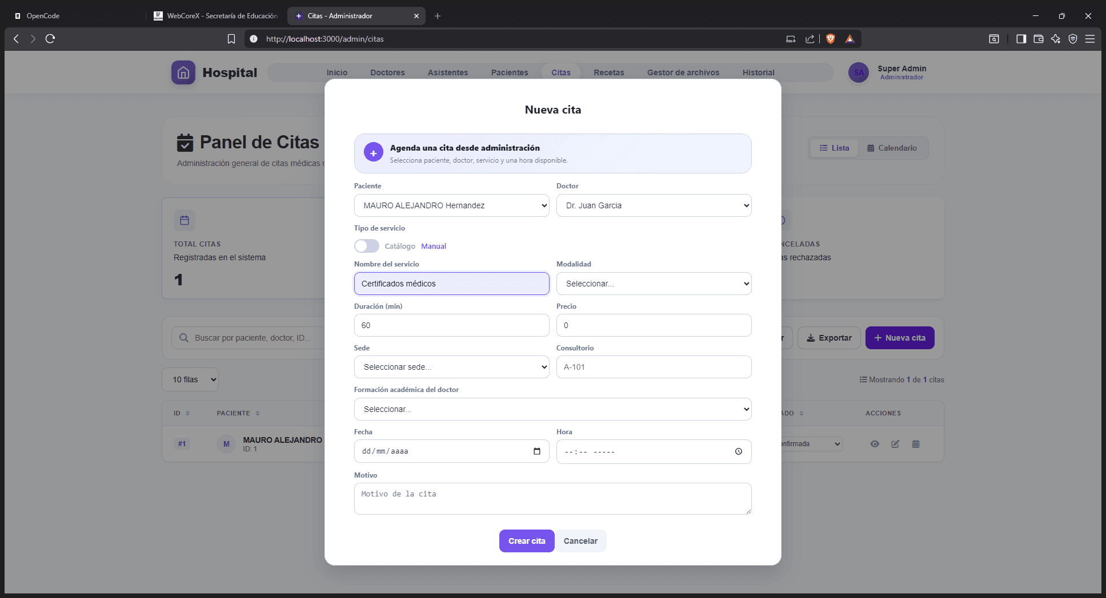This screenshot has height=598, width=1106.
Task: Bookmark this page with the bookmark icon
Action: 231,39
